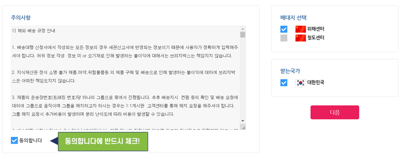Click the 배대지 선택 heading
This screenshot has width=404, height=162.
tap(294, 18)
